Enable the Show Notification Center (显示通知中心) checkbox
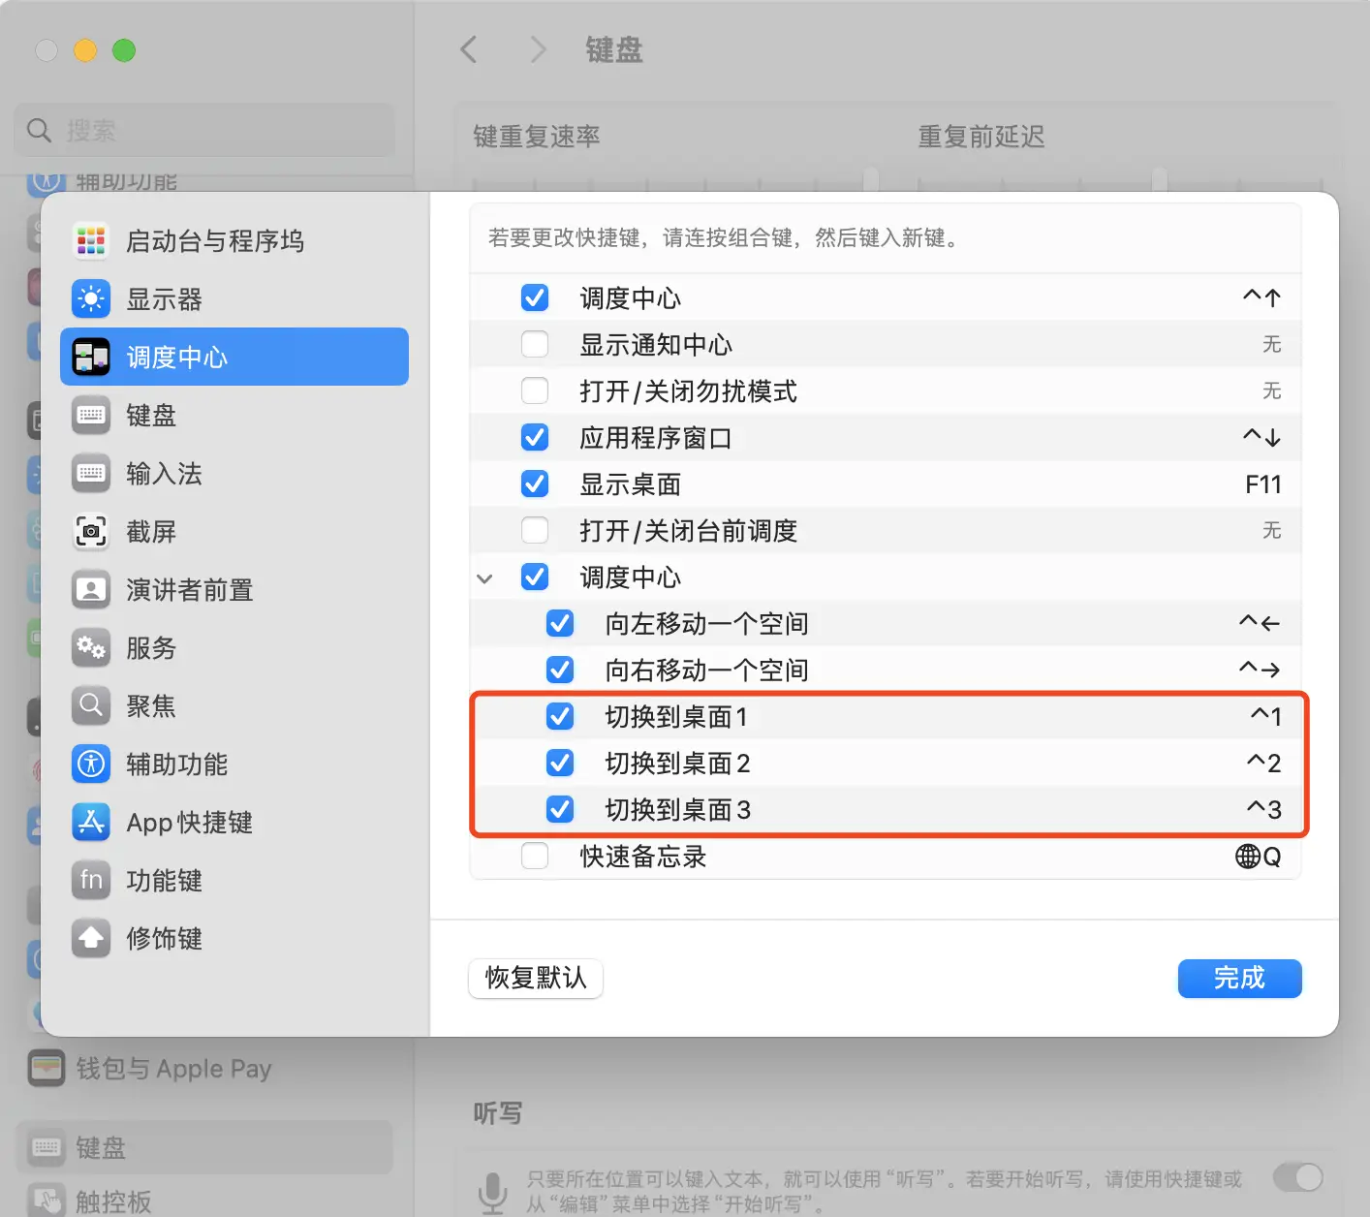The height and width of the screenshot is (1217, 1370). pyautogui.click(x=535, y=345)
